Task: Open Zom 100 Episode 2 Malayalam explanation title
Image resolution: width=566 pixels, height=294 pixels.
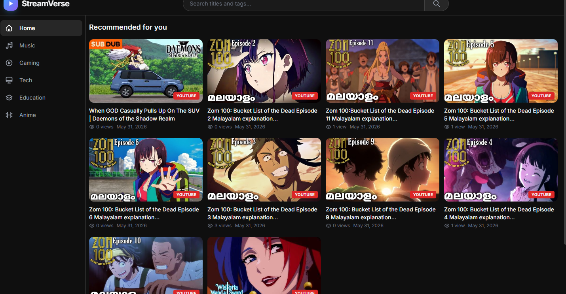Action: click(262, 115)
